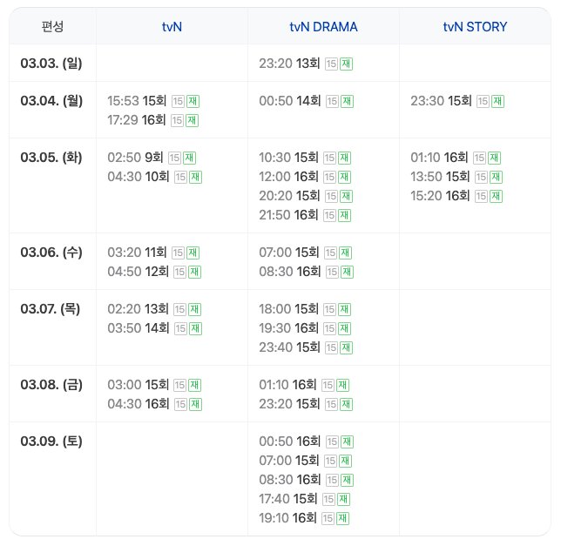Viewport: 561px width, 546px height.
Task: Click the 23:40 15회 tvN DRAMA entry
Action: [306, 347]
